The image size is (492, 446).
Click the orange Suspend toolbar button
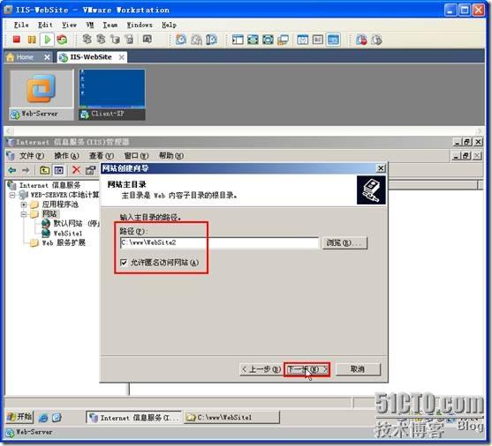click(32, 40)
